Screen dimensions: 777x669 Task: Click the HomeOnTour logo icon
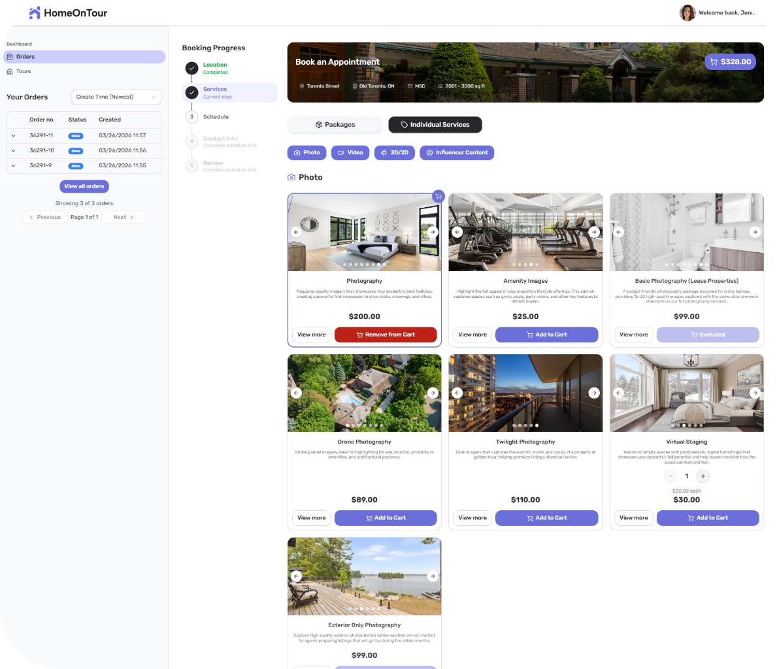click(x=35, y=12)
